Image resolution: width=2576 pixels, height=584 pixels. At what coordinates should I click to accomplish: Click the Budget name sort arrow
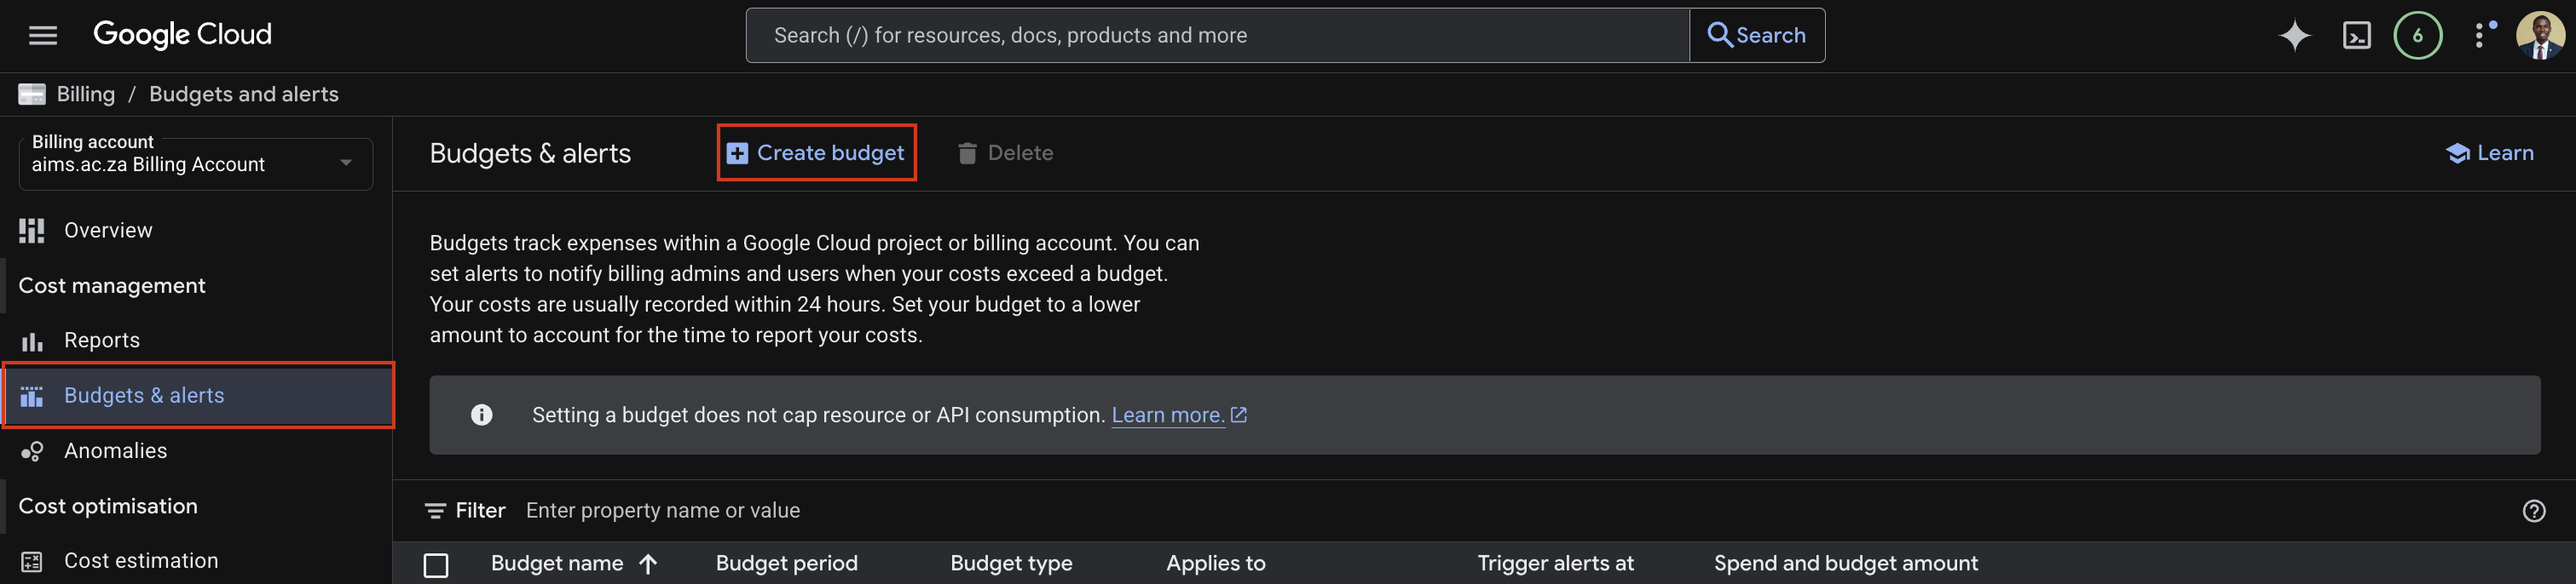coord(648,564)
